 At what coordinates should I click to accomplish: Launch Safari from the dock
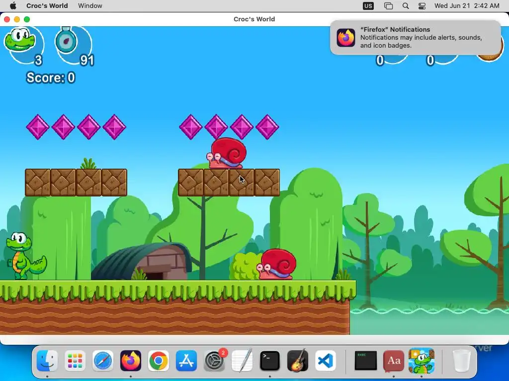[103, 360]
